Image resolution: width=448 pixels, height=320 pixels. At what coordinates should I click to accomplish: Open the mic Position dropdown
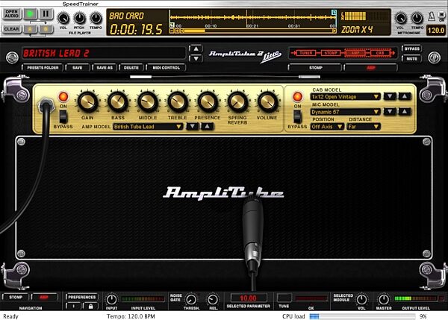pos(327,127)
